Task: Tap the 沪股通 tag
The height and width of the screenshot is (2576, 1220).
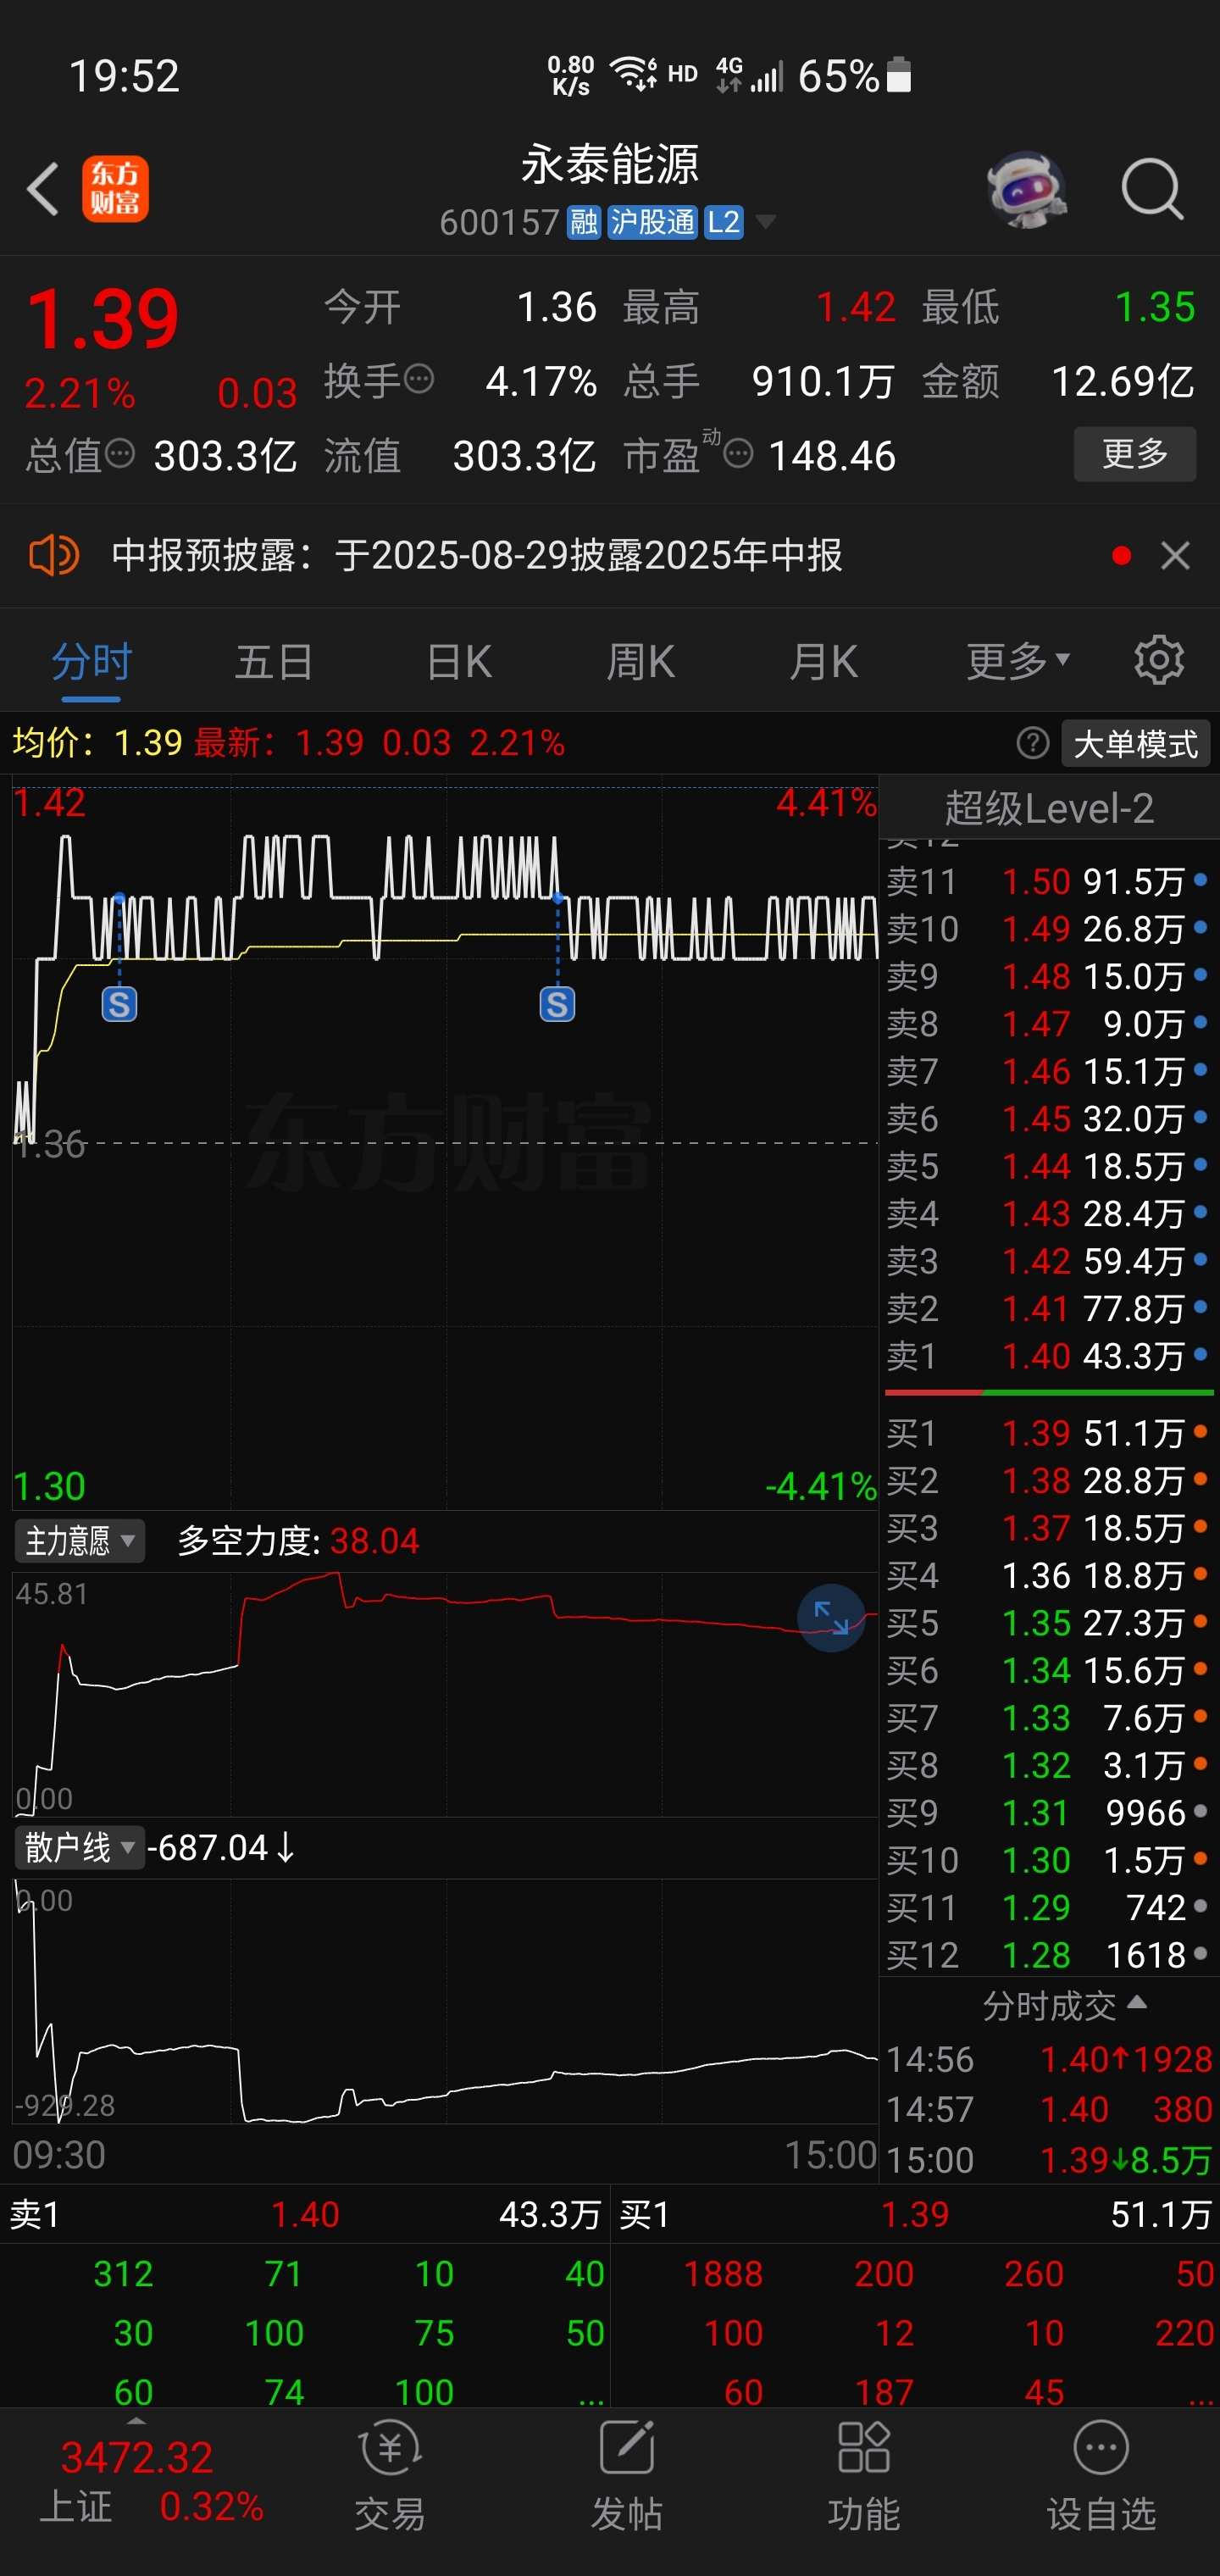Action: point(653,222)
